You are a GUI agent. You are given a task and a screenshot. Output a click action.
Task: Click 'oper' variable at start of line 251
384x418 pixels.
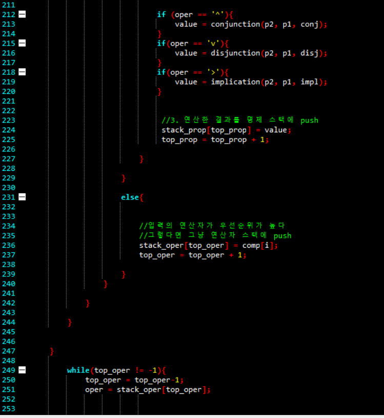click(x=94, y=390)
